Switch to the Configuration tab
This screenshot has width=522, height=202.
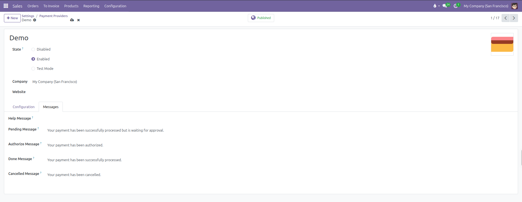[x=24, y=107]
